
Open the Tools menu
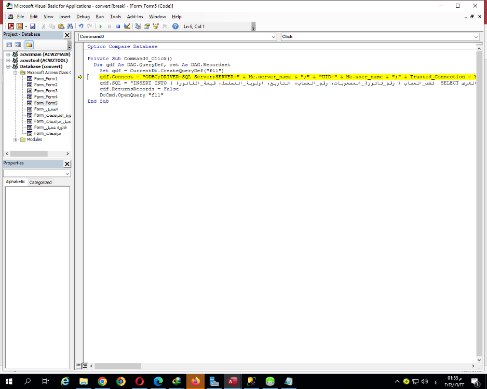tap(115, 17)
